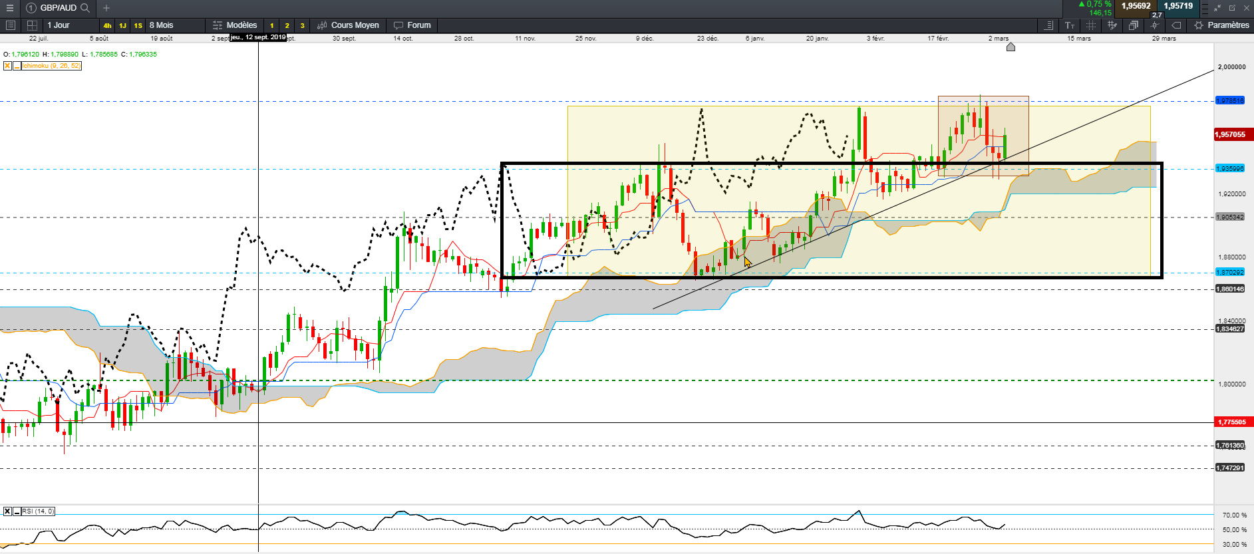Minimize the RSI indicator panel
The image size is (1254, 554).
pos(17,511)
